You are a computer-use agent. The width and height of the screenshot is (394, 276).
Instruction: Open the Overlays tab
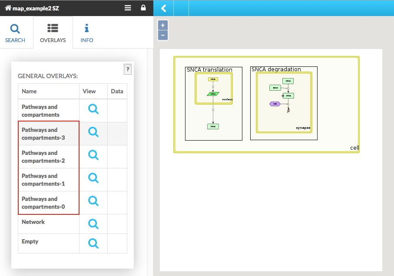pyautogui.click(x=53, y=33)
